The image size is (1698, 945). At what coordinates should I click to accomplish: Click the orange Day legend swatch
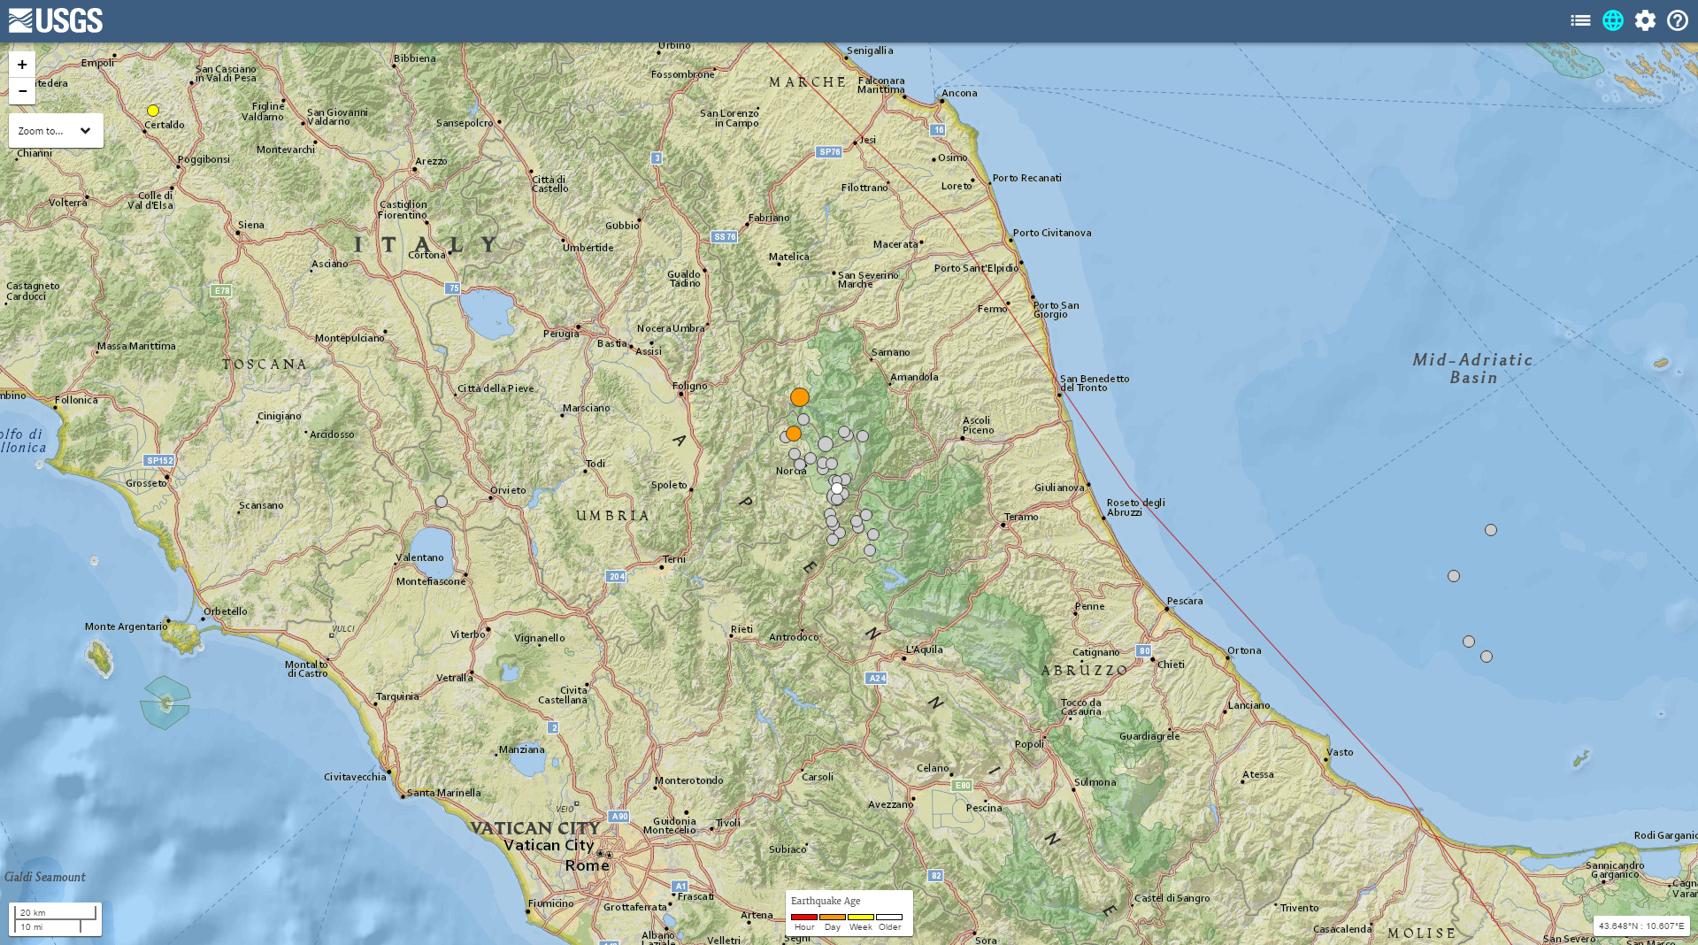[x=833, y=917]
